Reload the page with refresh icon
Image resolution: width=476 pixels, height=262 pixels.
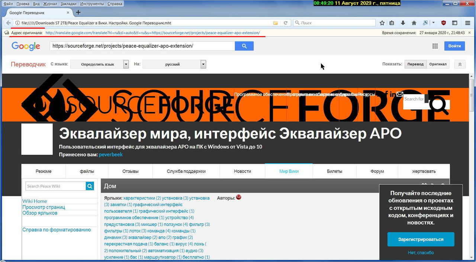point(286,23)
